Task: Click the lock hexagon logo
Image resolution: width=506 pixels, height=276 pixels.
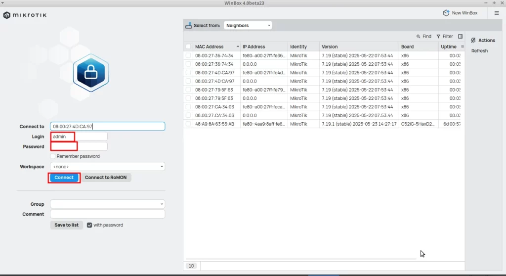Action: 91,73
